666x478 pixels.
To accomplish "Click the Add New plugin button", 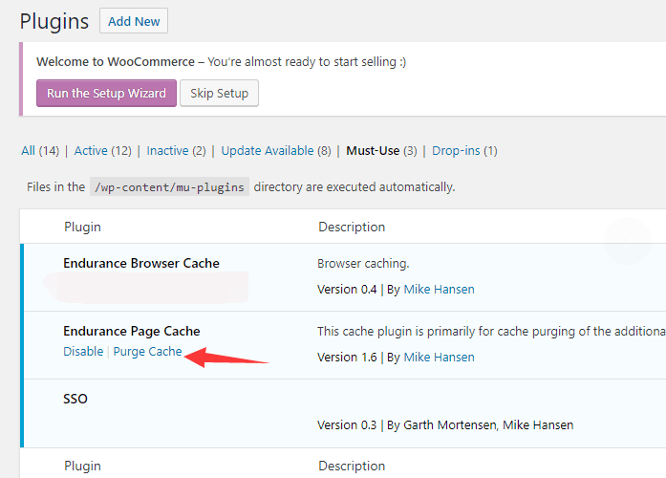I will 134,21.
